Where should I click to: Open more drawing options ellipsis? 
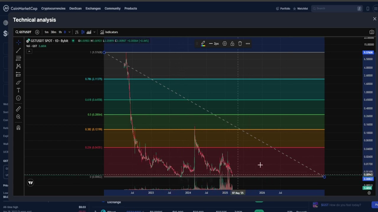pyautogui.click(x=248, y=44)
